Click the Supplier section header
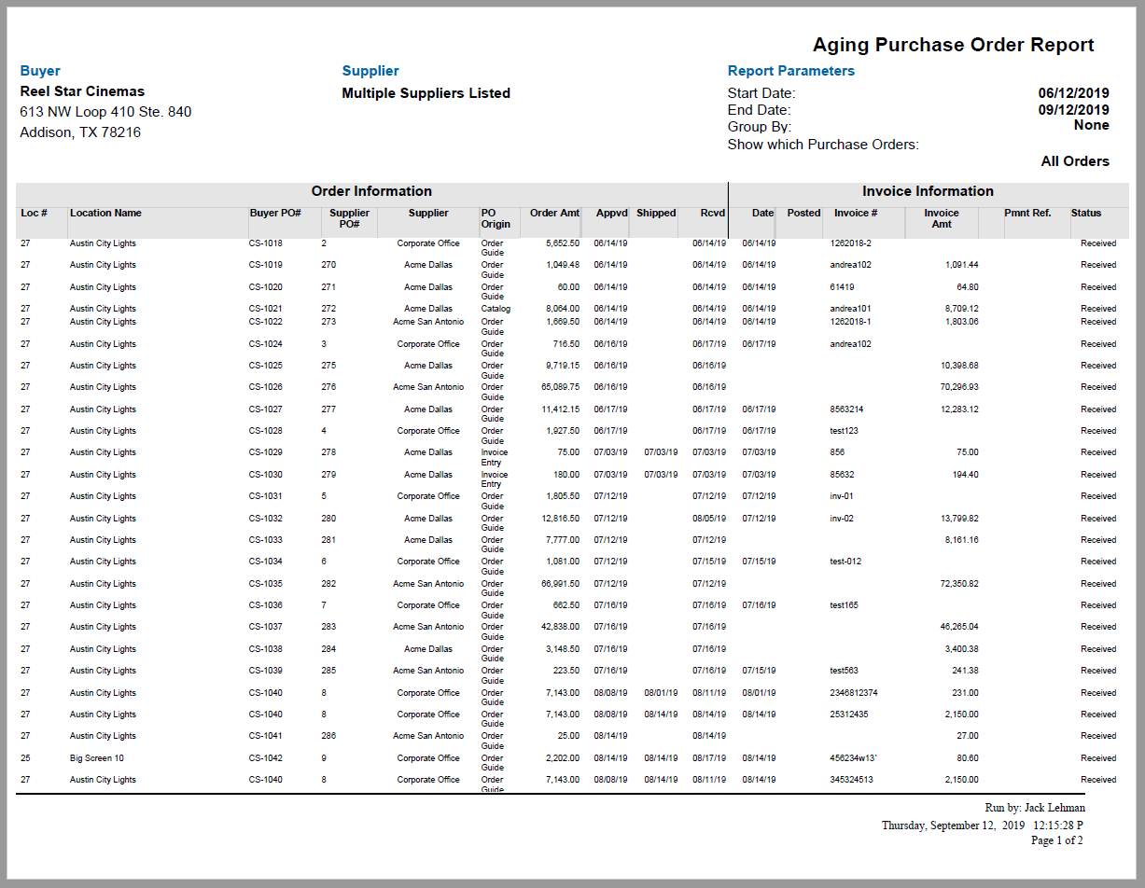Viewport: 1145px width, 888px height. pos(370,71)
